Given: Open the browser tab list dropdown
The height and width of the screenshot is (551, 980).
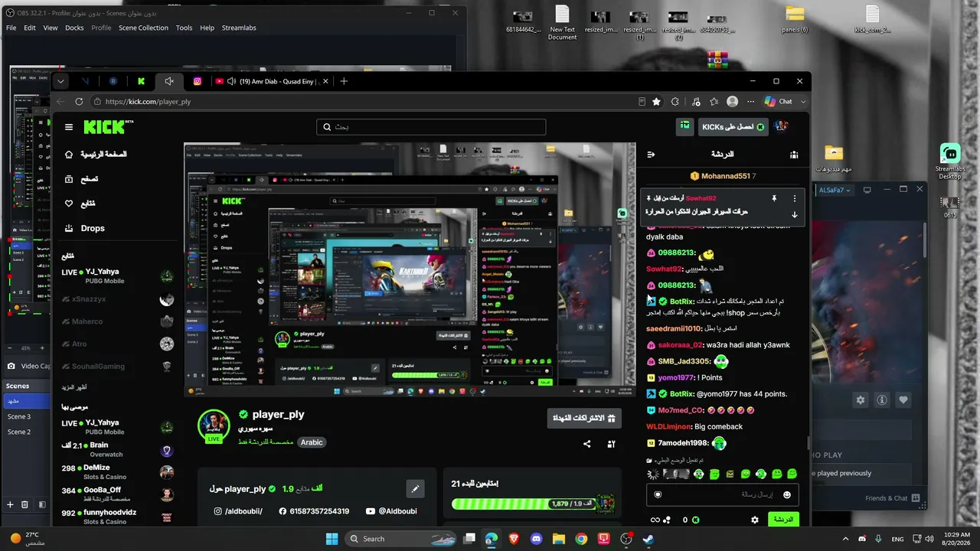Looking at the screenshot, I should [60, 81].
